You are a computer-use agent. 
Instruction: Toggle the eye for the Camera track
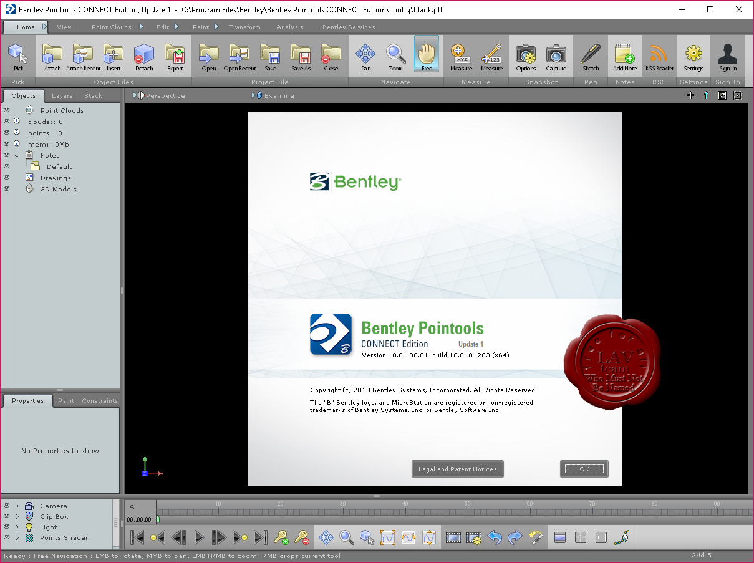[6, 506]
